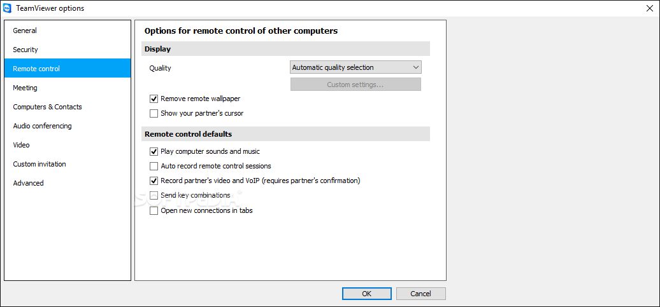Uncheck Record partner's video and VoIP
The width and height of the screenshot is (660, 307).
[154, 181]
